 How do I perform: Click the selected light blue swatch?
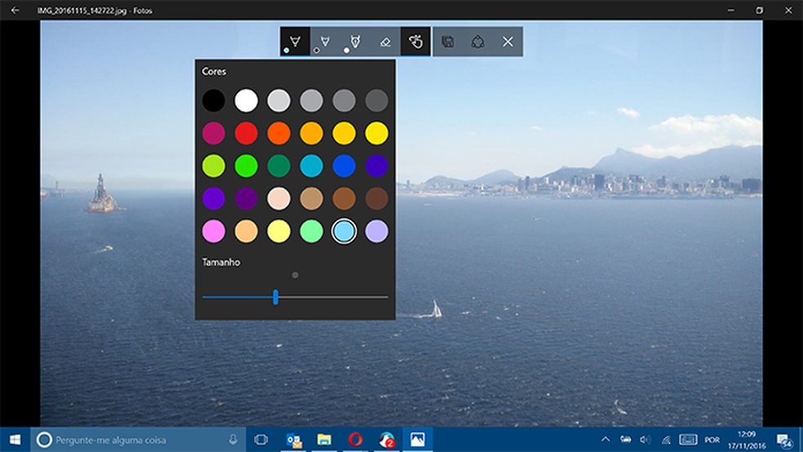(x=344, y=232)
